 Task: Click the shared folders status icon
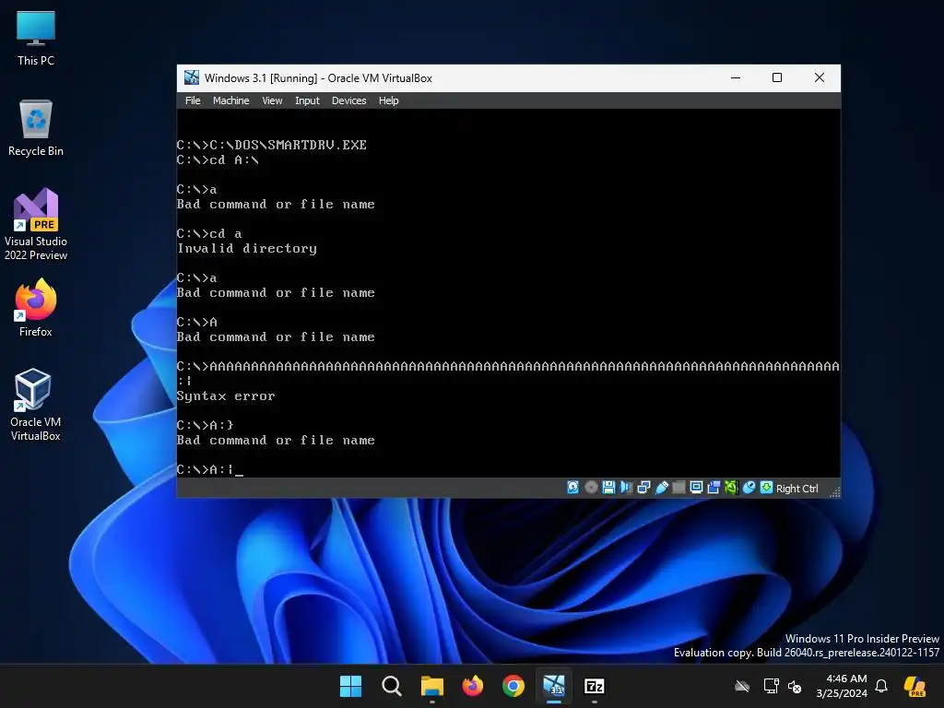click(x=678, y=488)
